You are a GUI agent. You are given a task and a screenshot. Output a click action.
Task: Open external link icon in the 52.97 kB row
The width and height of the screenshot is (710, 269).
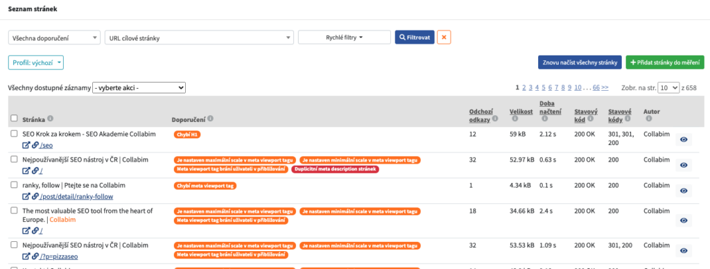(x=26, y=171)
